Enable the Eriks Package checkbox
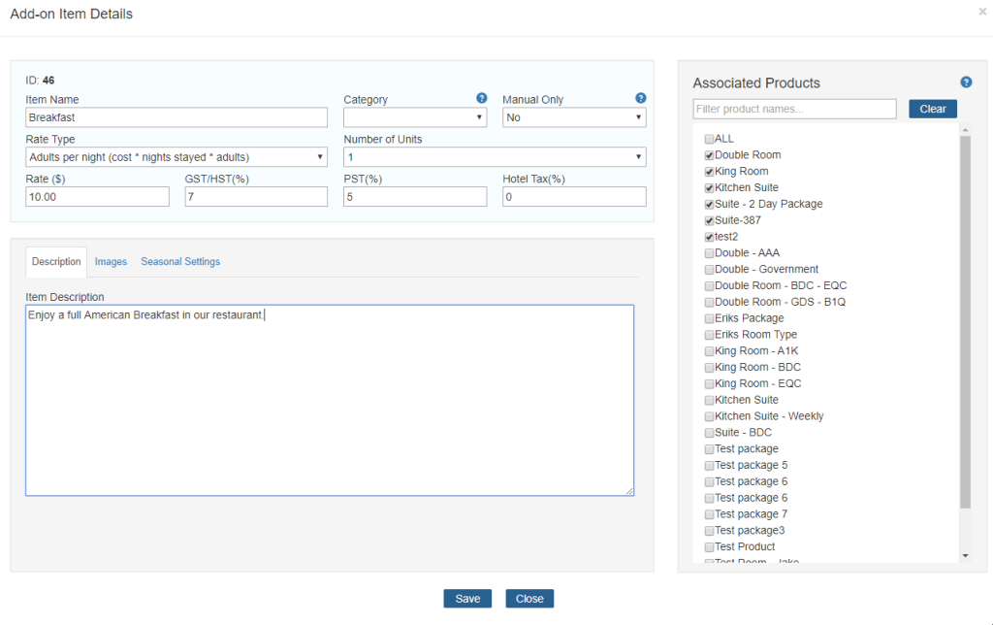This screenshot has width=993, height=625. pyautogui.click(x=709, y=317)
